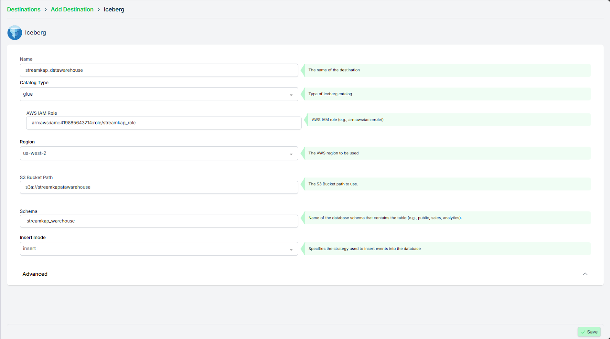The height and width of the screenshot is (339, 610).
Task: Click the Iceberg page heading
Action: coord(35,33)
